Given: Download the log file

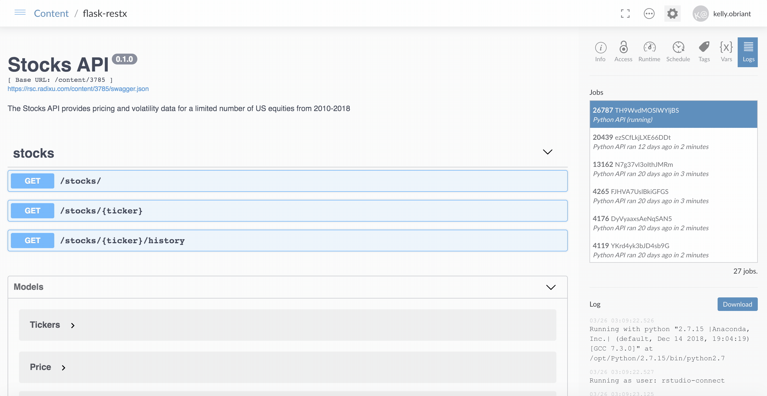Looking at the screenshot, I should pyautogui.click(x=737, y=304).
